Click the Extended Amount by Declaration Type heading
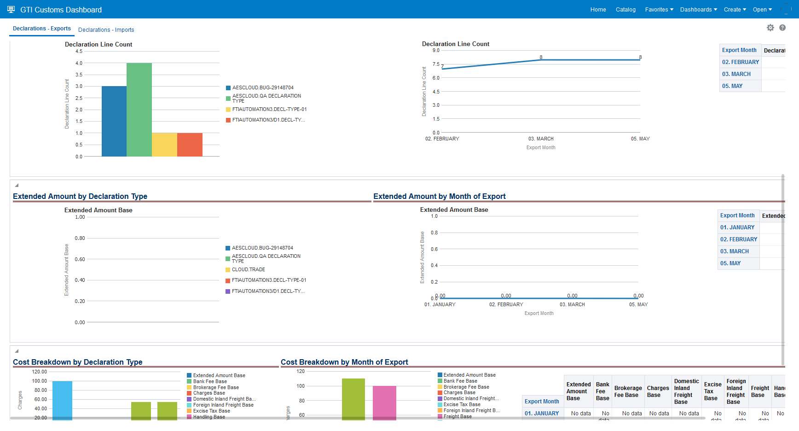Viewport: 799px width, 431px height. (x=80, y=196)
